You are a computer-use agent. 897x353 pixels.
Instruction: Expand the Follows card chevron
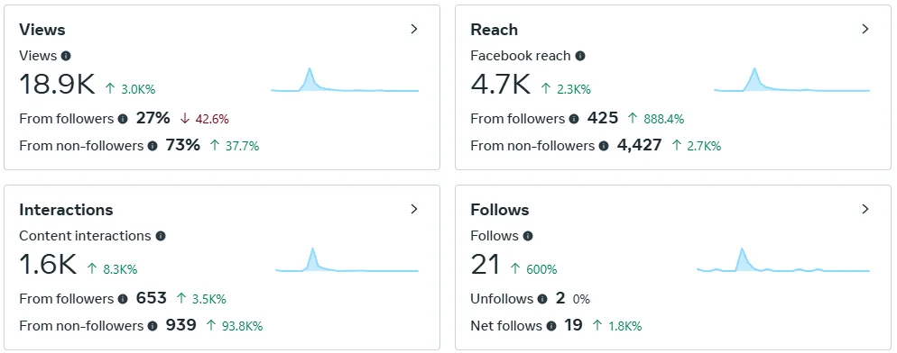point(865,209)
